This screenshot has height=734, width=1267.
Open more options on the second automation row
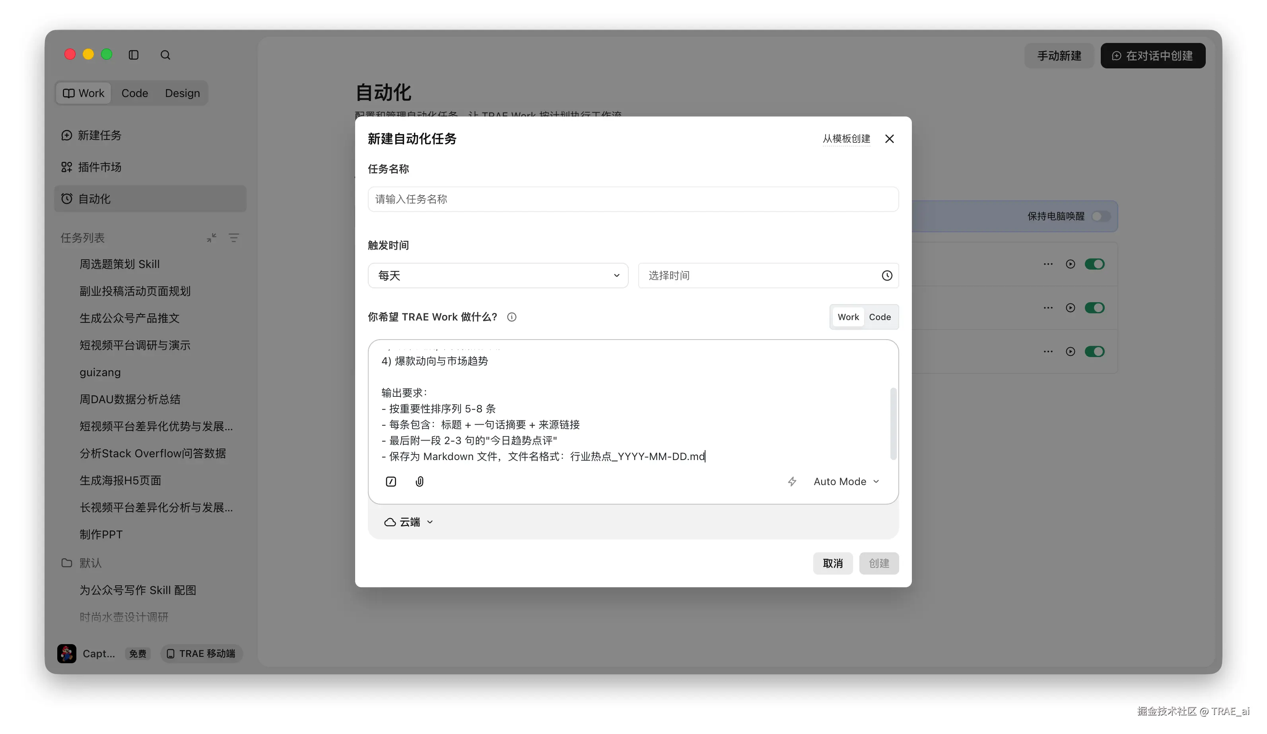click(x=1048, y=308)
